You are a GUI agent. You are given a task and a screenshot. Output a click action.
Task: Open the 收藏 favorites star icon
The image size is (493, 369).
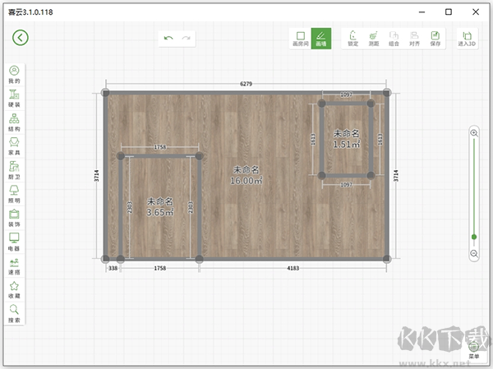(14, 289)
